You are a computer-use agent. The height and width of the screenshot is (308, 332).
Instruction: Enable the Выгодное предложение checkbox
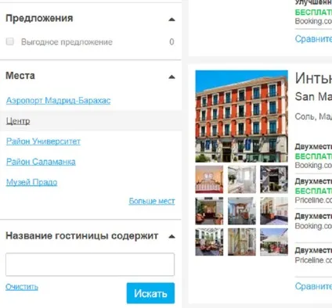tap(10, 41)
